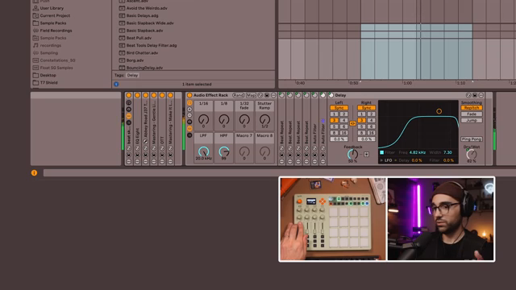
Task: Click the webcam thumbnail of the presenter
Action: click(441, 219)
